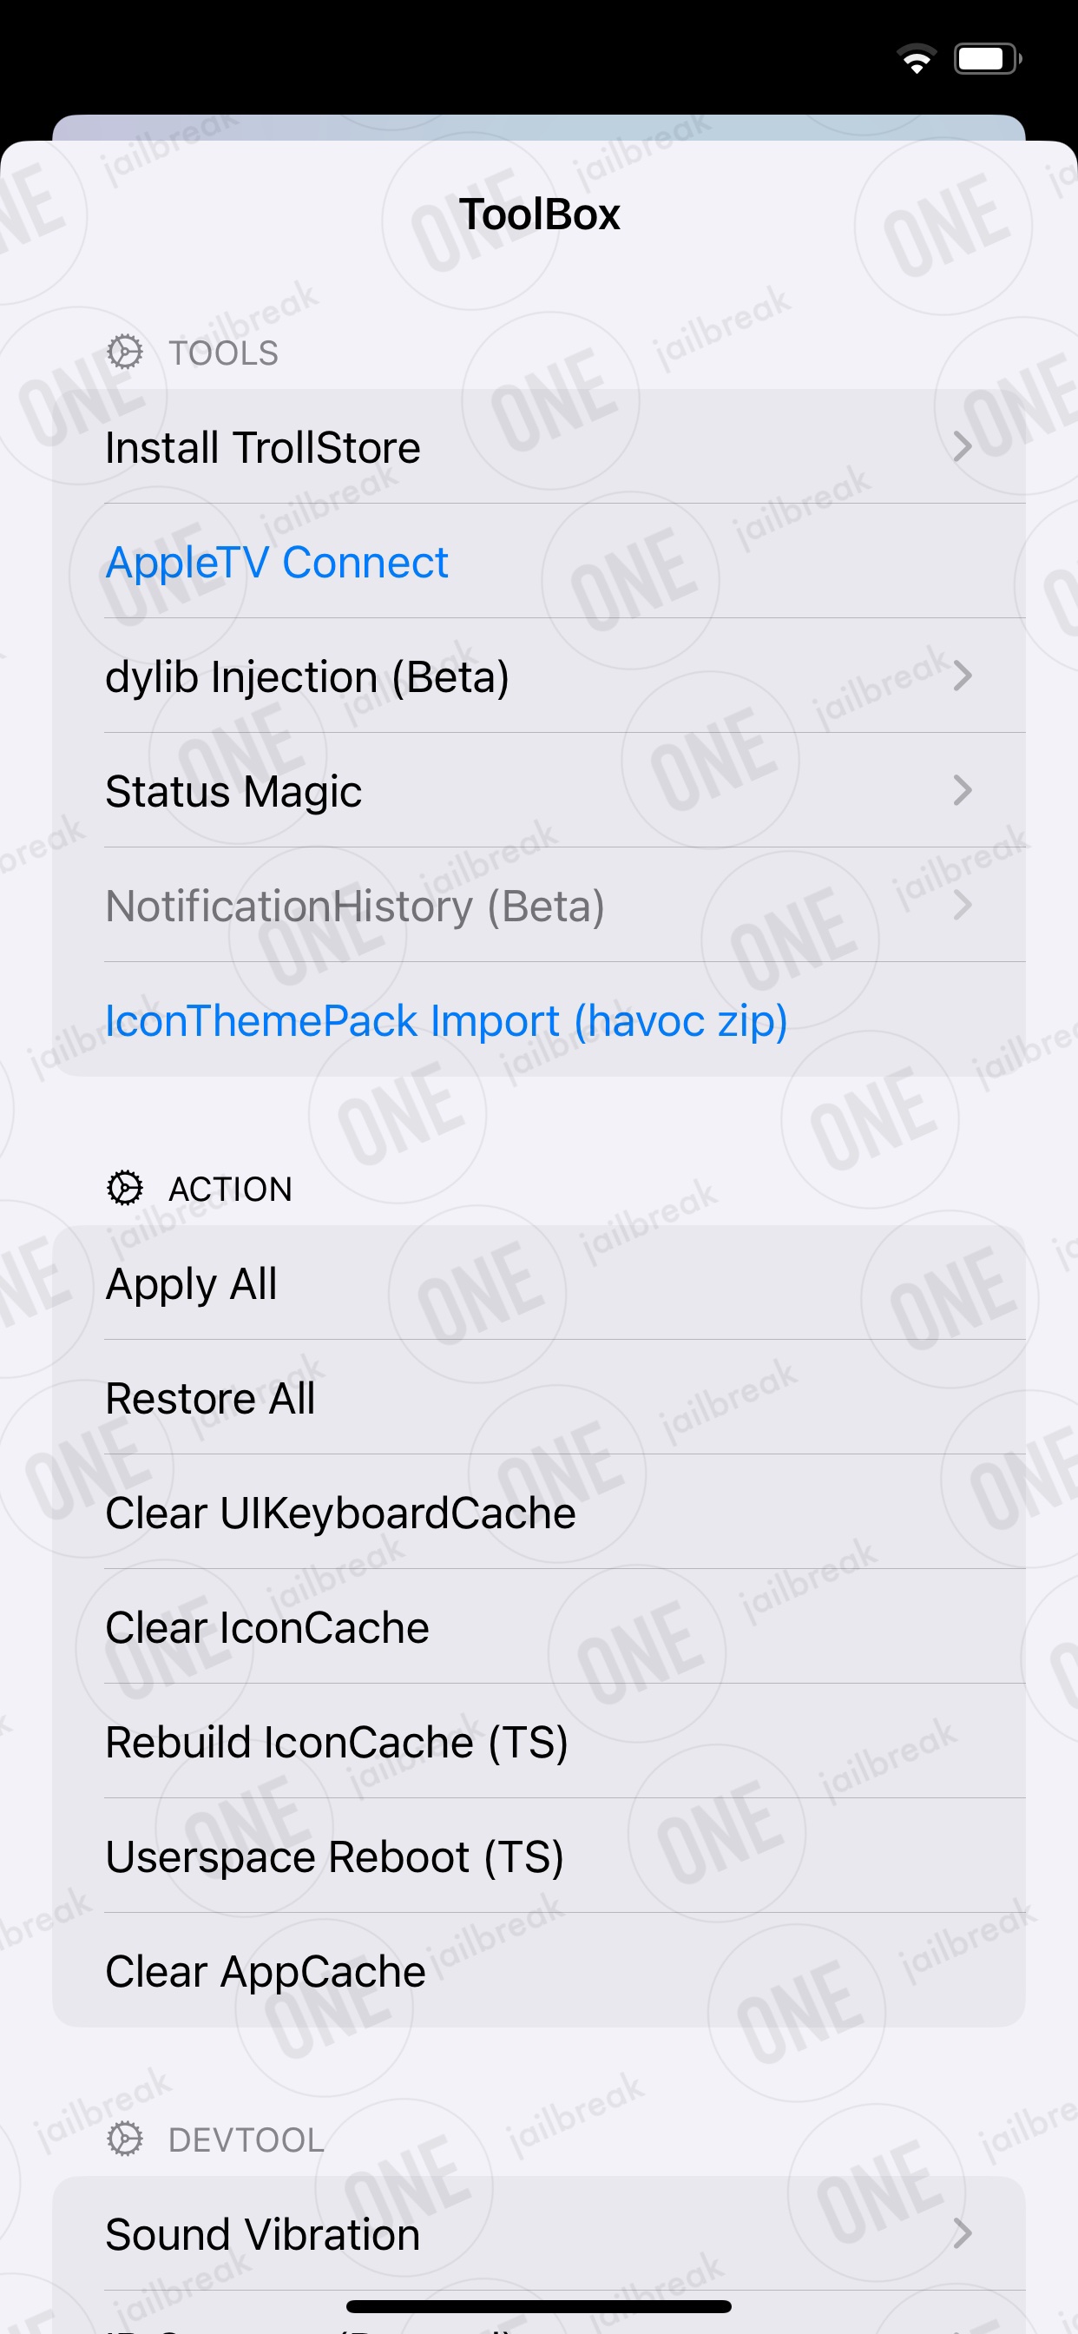Choose Clear UIKeyboardCache
1078x2334 pixels.
(x=539, y=1513)
